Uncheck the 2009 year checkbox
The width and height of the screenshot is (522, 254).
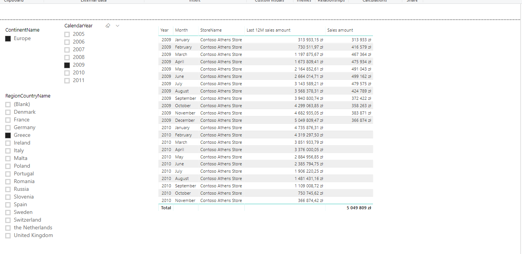point(67,65)
